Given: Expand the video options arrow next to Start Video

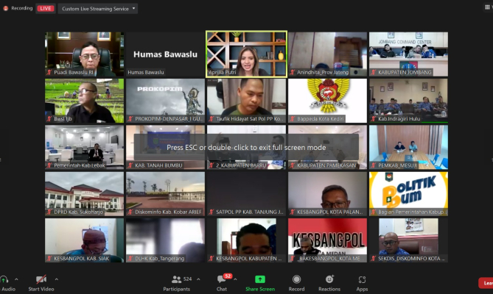Looking at the screenshot, I should click(x=56, y=279).
